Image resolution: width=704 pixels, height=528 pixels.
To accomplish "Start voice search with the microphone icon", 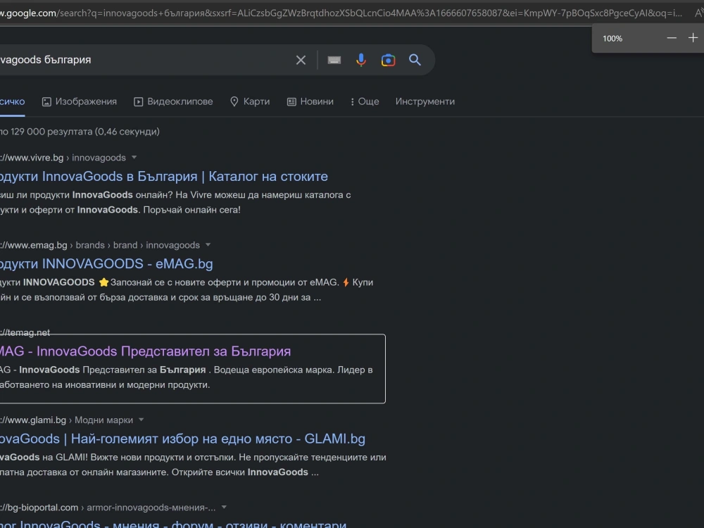I will tap(361, 60).
